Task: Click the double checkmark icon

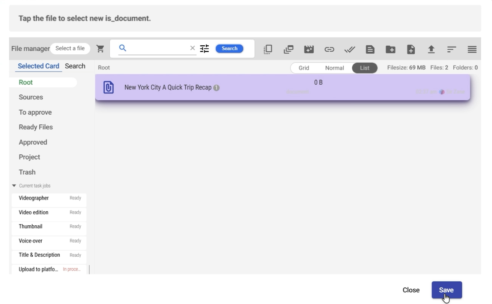Action: pos(349,49)
